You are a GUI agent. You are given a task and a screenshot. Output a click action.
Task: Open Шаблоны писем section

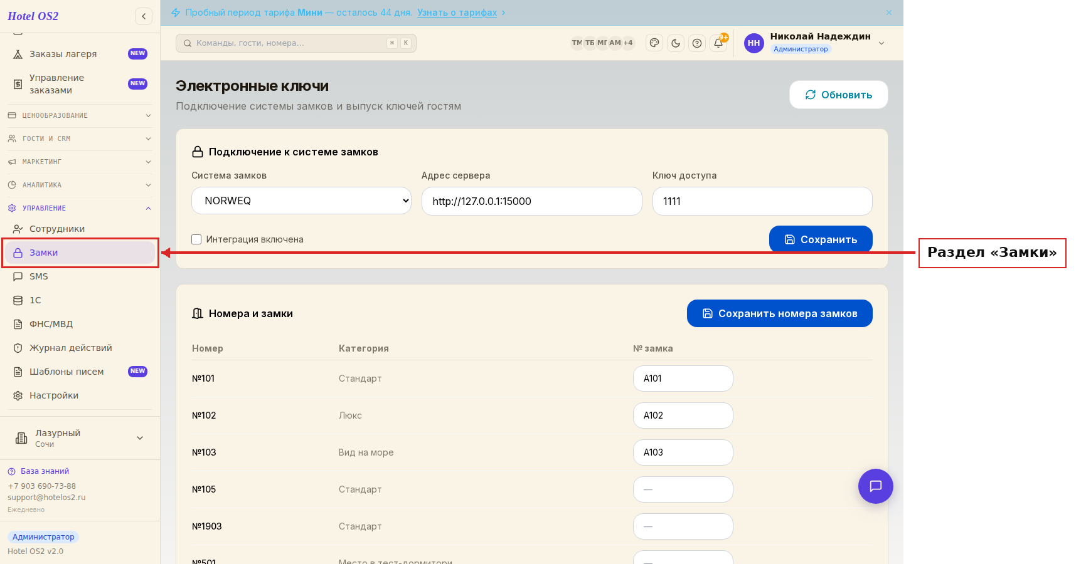[x=80, y=372]
